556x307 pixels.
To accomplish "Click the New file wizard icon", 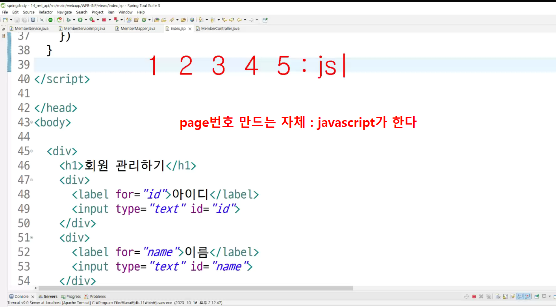I will tap(5, 20).
